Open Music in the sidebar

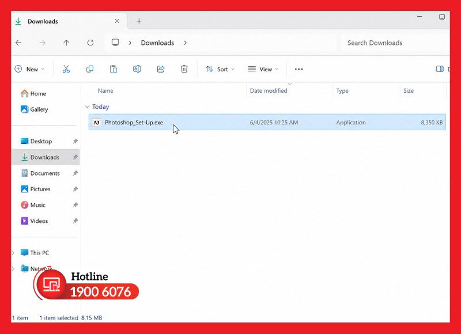click(33, 205)
